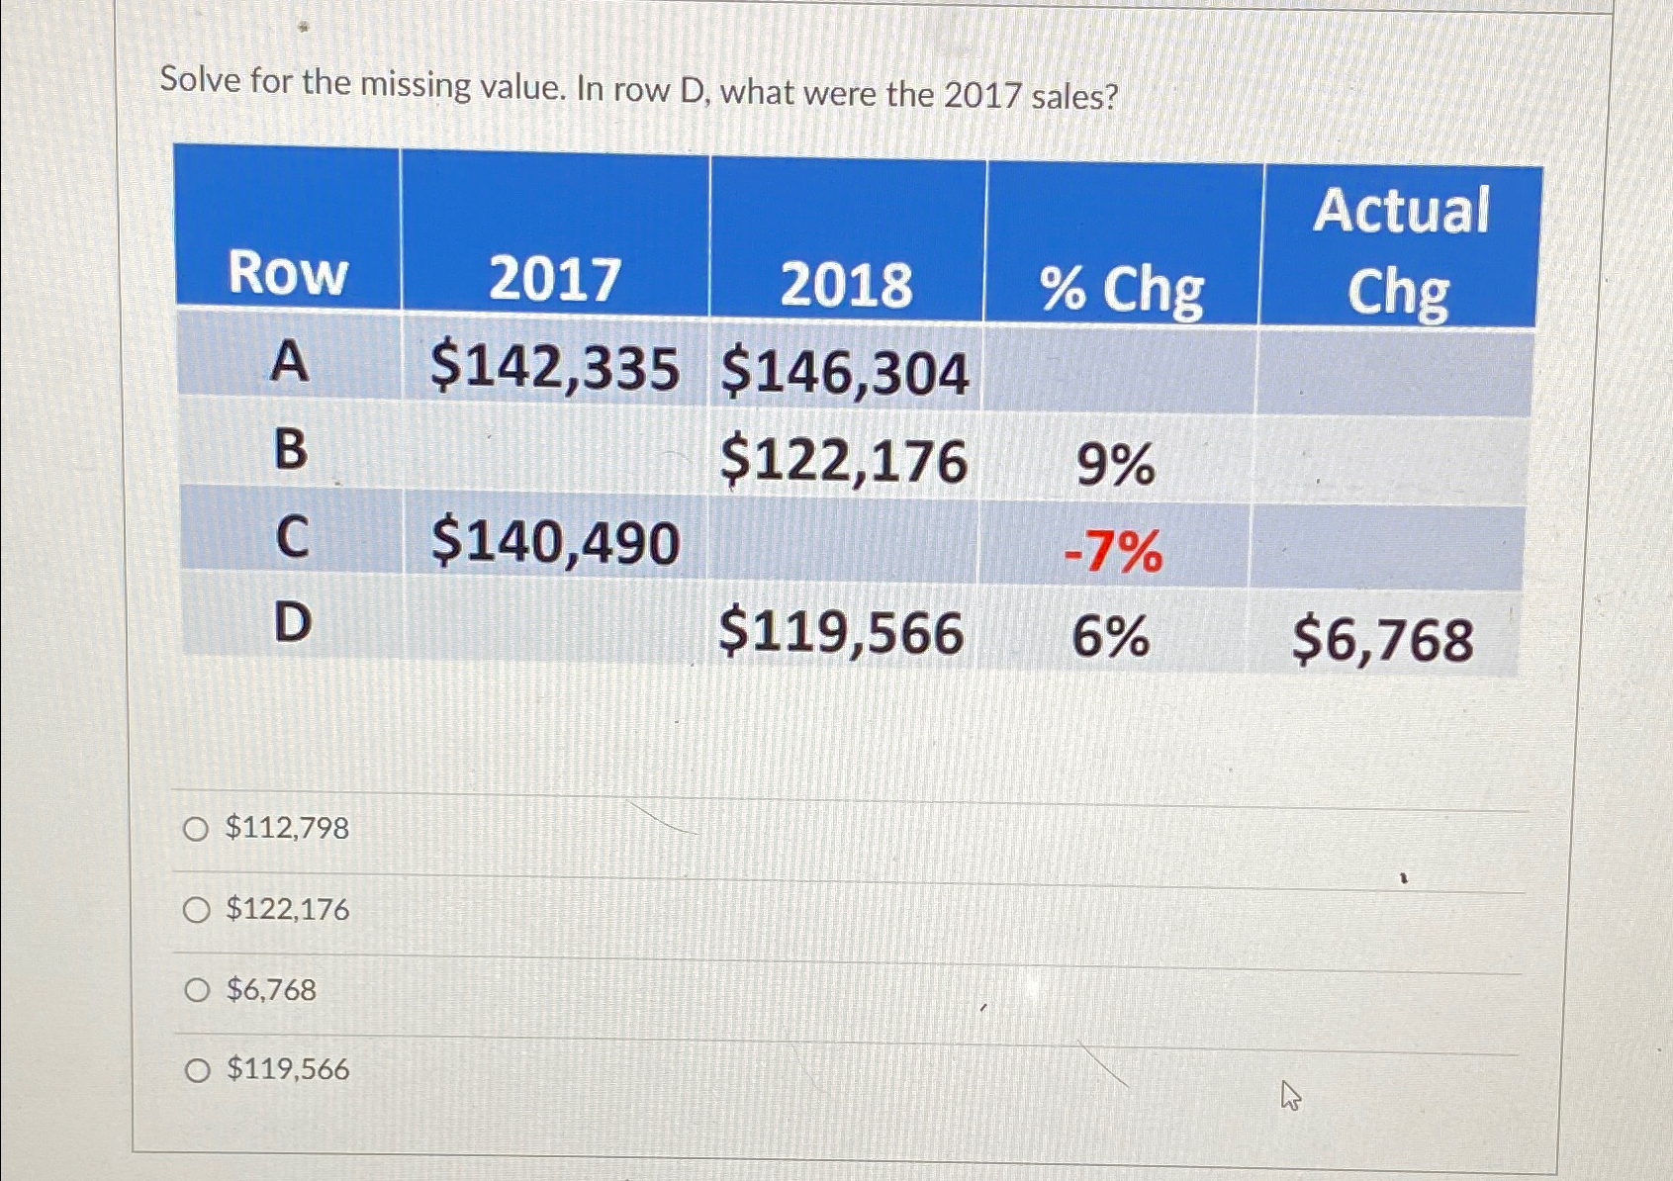Select the $119,566 radio button
The image size is (1673, 1181).
point(198,1069)
